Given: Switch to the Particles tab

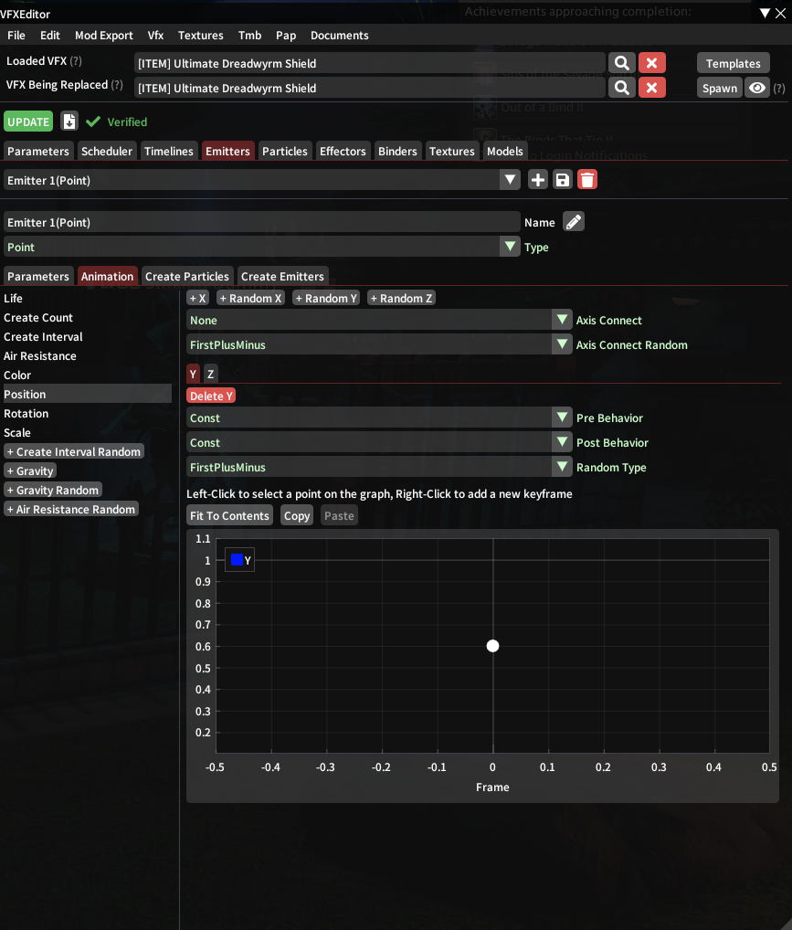Looking at the screenshot, I should coord(285,151).
